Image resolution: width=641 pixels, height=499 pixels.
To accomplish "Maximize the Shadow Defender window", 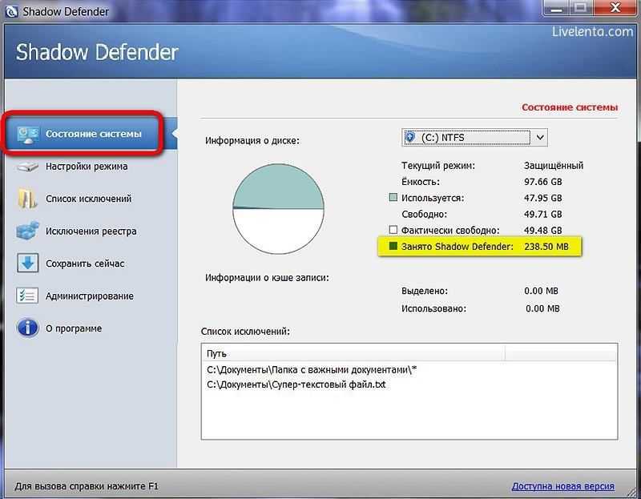I will 582,7.
